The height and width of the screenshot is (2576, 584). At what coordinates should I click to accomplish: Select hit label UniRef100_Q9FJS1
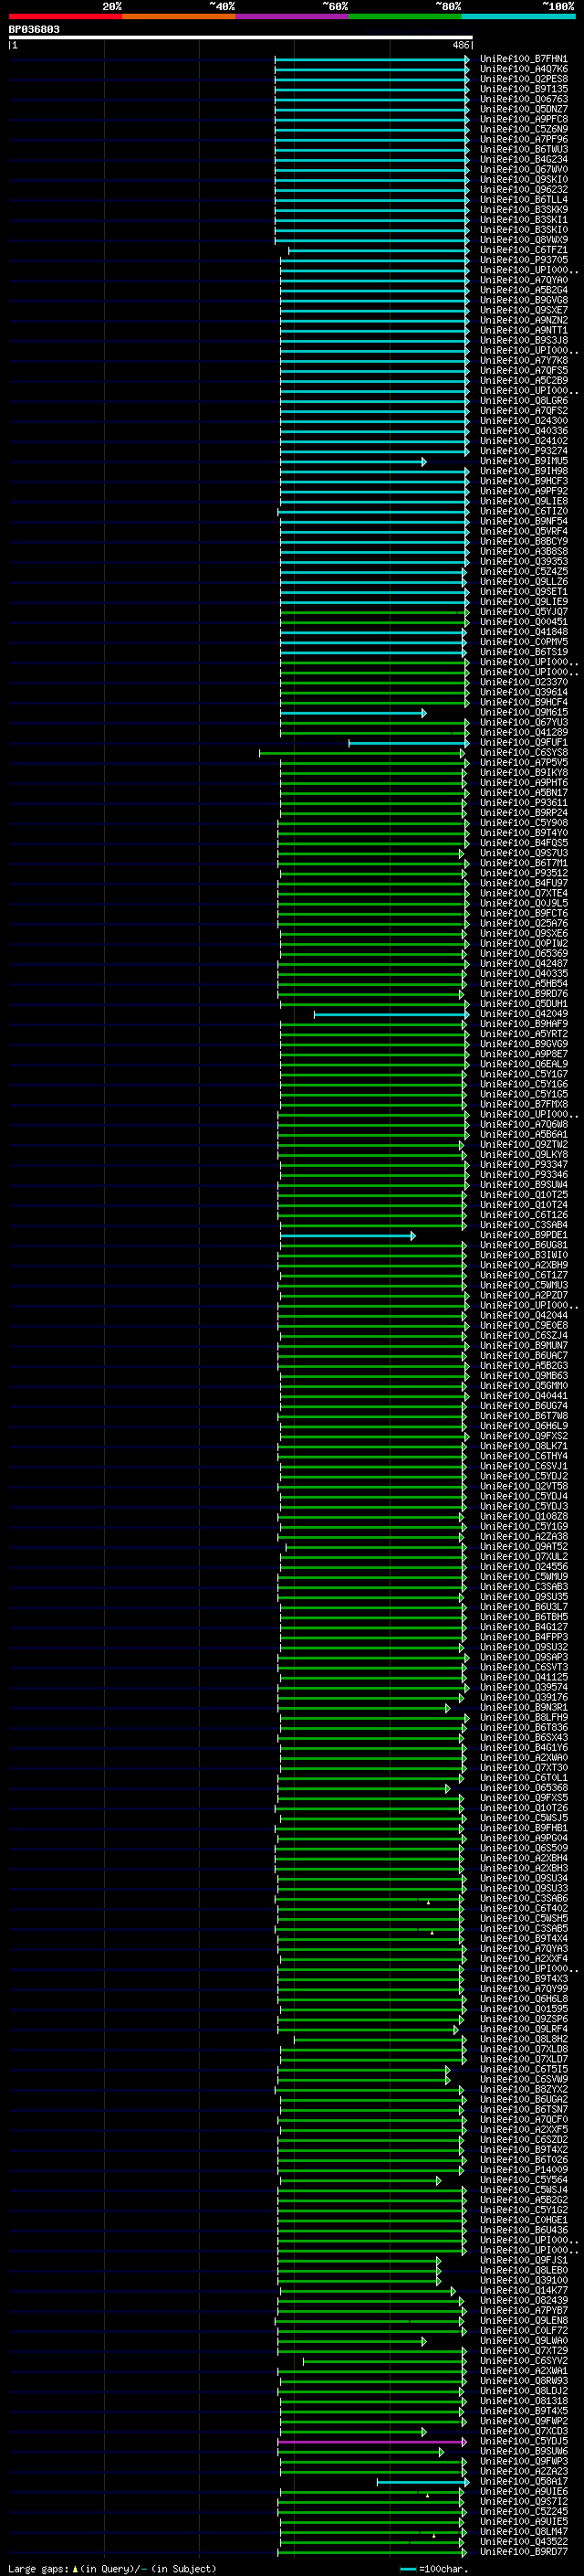[x=524, y=2261]
